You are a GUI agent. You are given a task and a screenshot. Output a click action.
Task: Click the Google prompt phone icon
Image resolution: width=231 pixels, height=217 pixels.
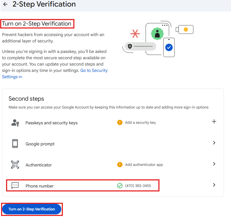[15, 144]
